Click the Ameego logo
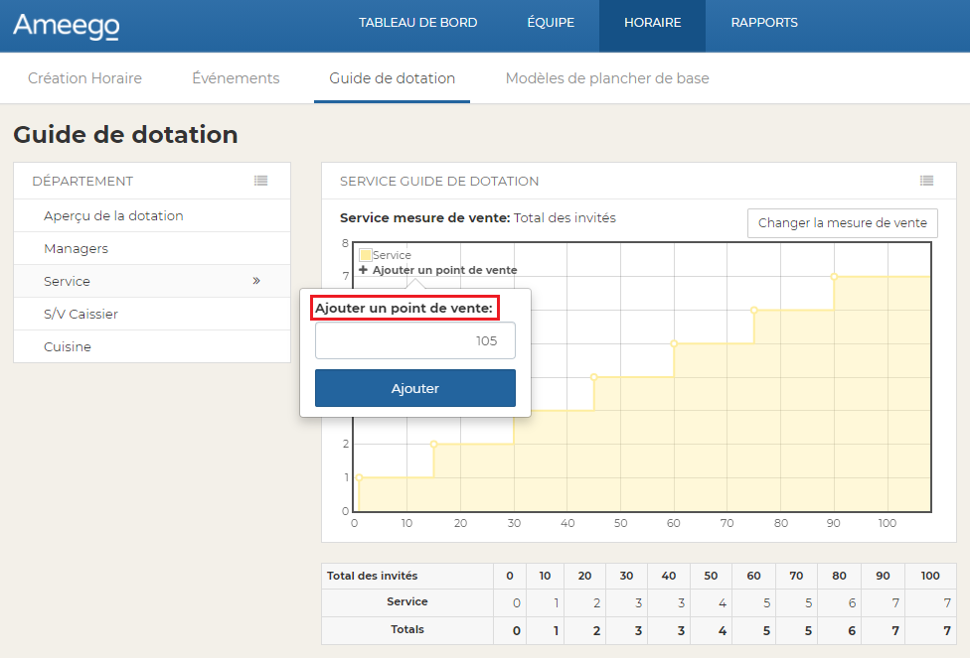 coord(66,26)
